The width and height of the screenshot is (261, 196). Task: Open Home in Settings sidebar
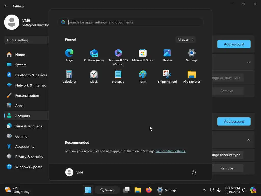point(27,55)
